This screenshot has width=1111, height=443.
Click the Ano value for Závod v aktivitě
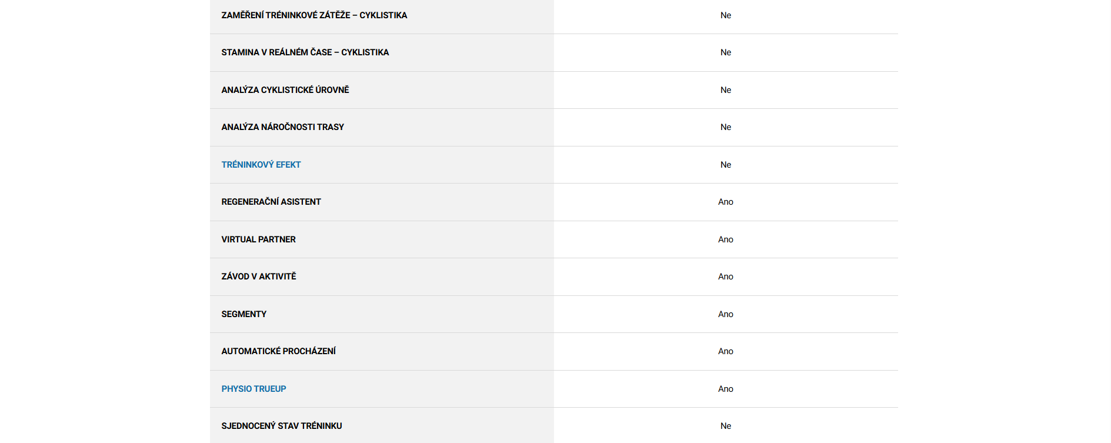725,277
